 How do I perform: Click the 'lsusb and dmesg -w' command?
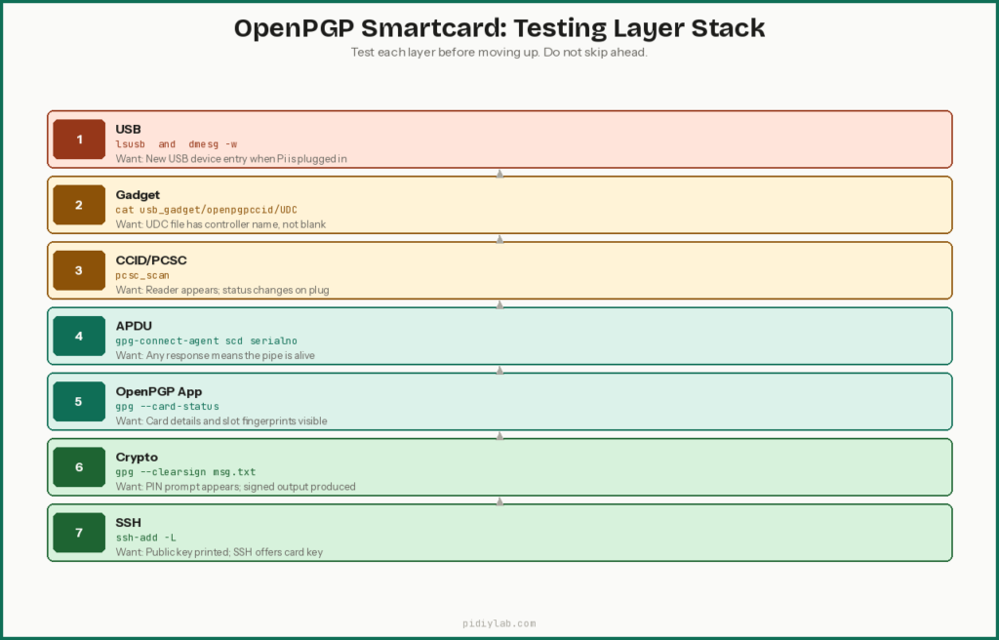coord(177,144)
